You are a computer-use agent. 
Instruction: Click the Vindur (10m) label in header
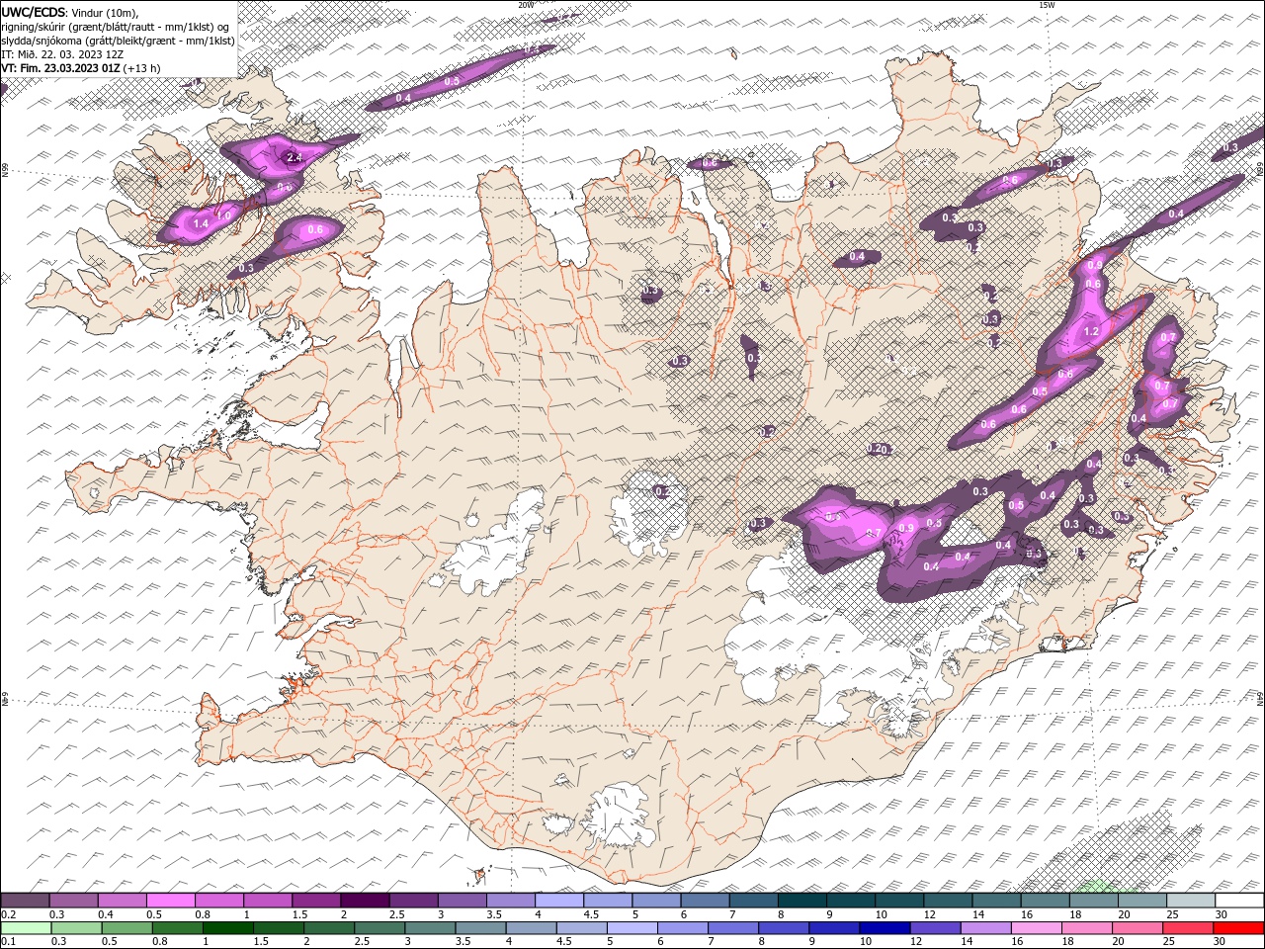click(105, 12)
